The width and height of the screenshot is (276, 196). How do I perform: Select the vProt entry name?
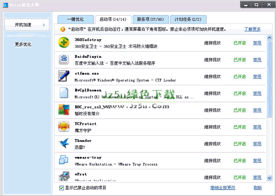tap(81, 174)
